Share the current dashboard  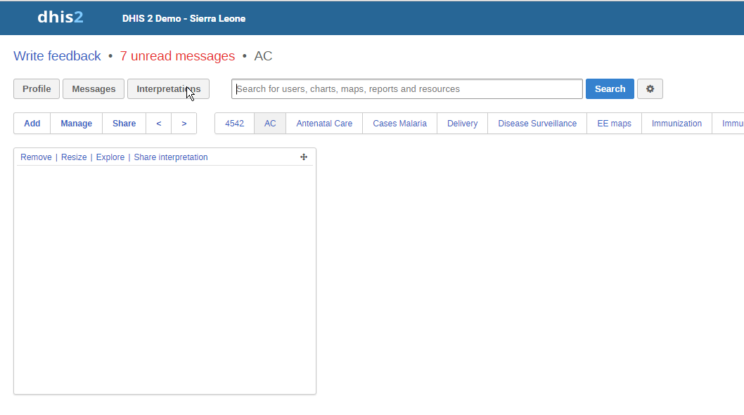(x=124, y=124)
